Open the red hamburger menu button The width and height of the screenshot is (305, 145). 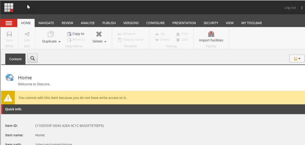tap(9, 23)
